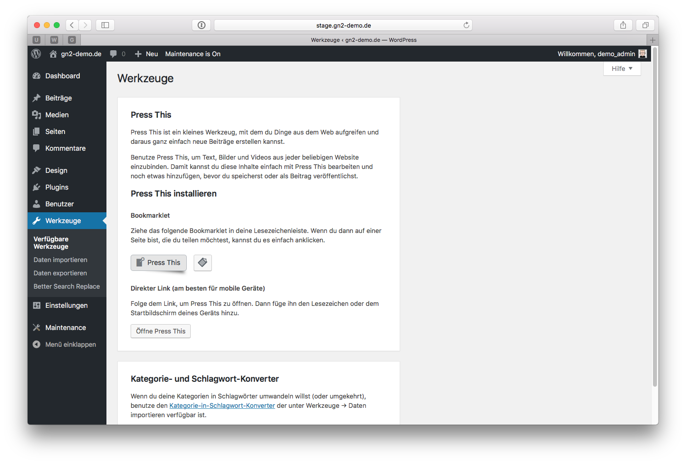The width and height of the screenshot is (686, 464).
Task: Click the Kommentare speech bubble icon
Action: (x=36, y=148)
